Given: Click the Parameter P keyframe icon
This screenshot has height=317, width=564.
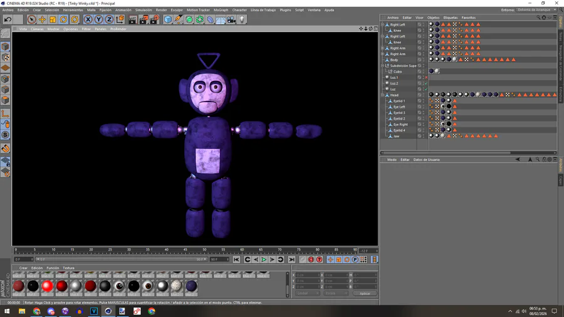Looking at the screenshot, I should pyautogui.click(x=355, y=259).
